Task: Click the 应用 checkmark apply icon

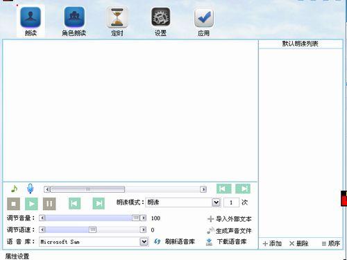Action: (x=203, y=17)
